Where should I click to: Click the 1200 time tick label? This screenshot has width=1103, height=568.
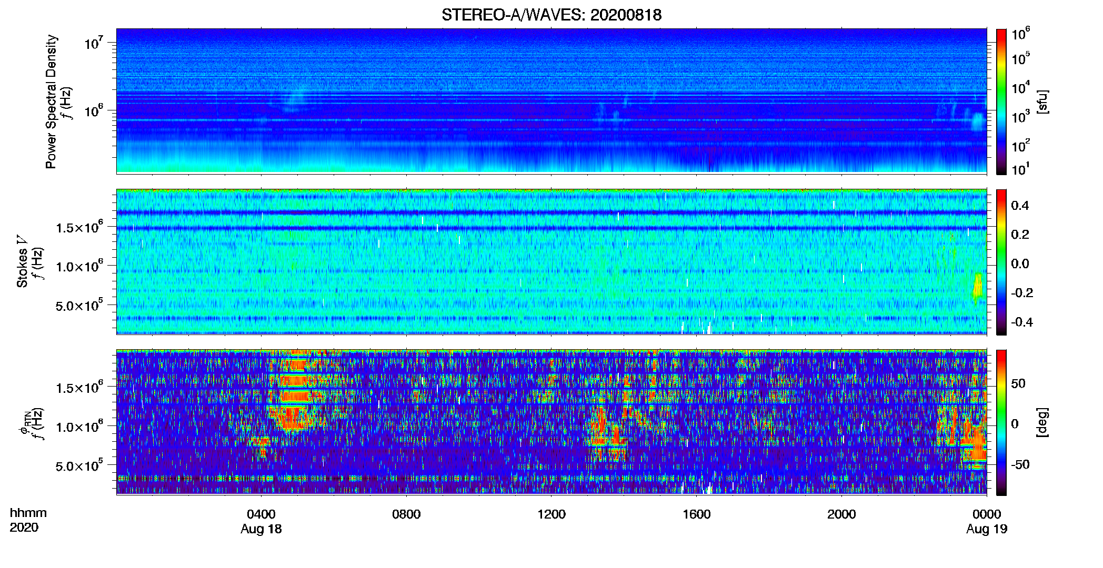(x=551, y=514)
